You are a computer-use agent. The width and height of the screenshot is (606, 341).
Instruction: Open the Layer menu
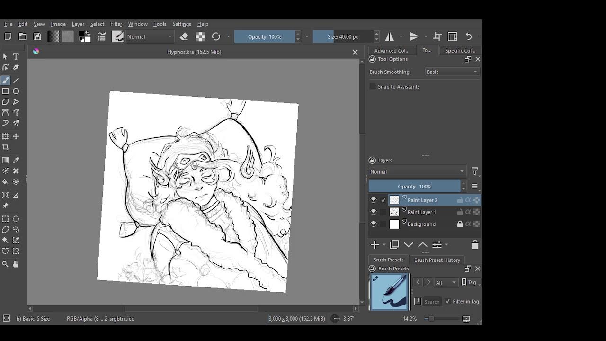coord(78,24)
